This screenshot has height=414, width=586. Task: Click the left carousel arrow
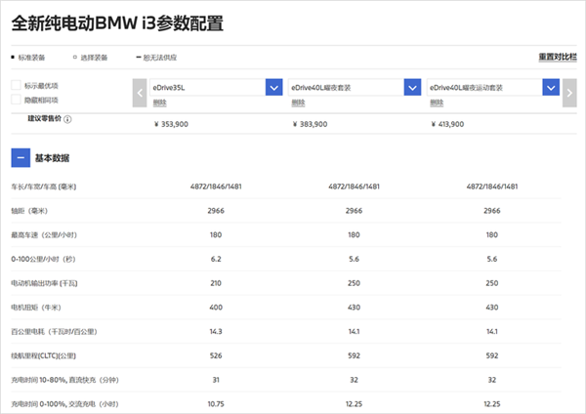pos(140,92)
